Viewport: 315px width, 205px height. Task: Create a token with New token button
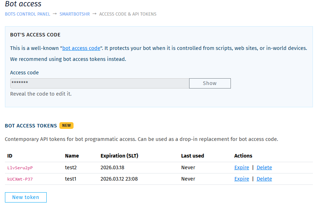coord(26,197)
